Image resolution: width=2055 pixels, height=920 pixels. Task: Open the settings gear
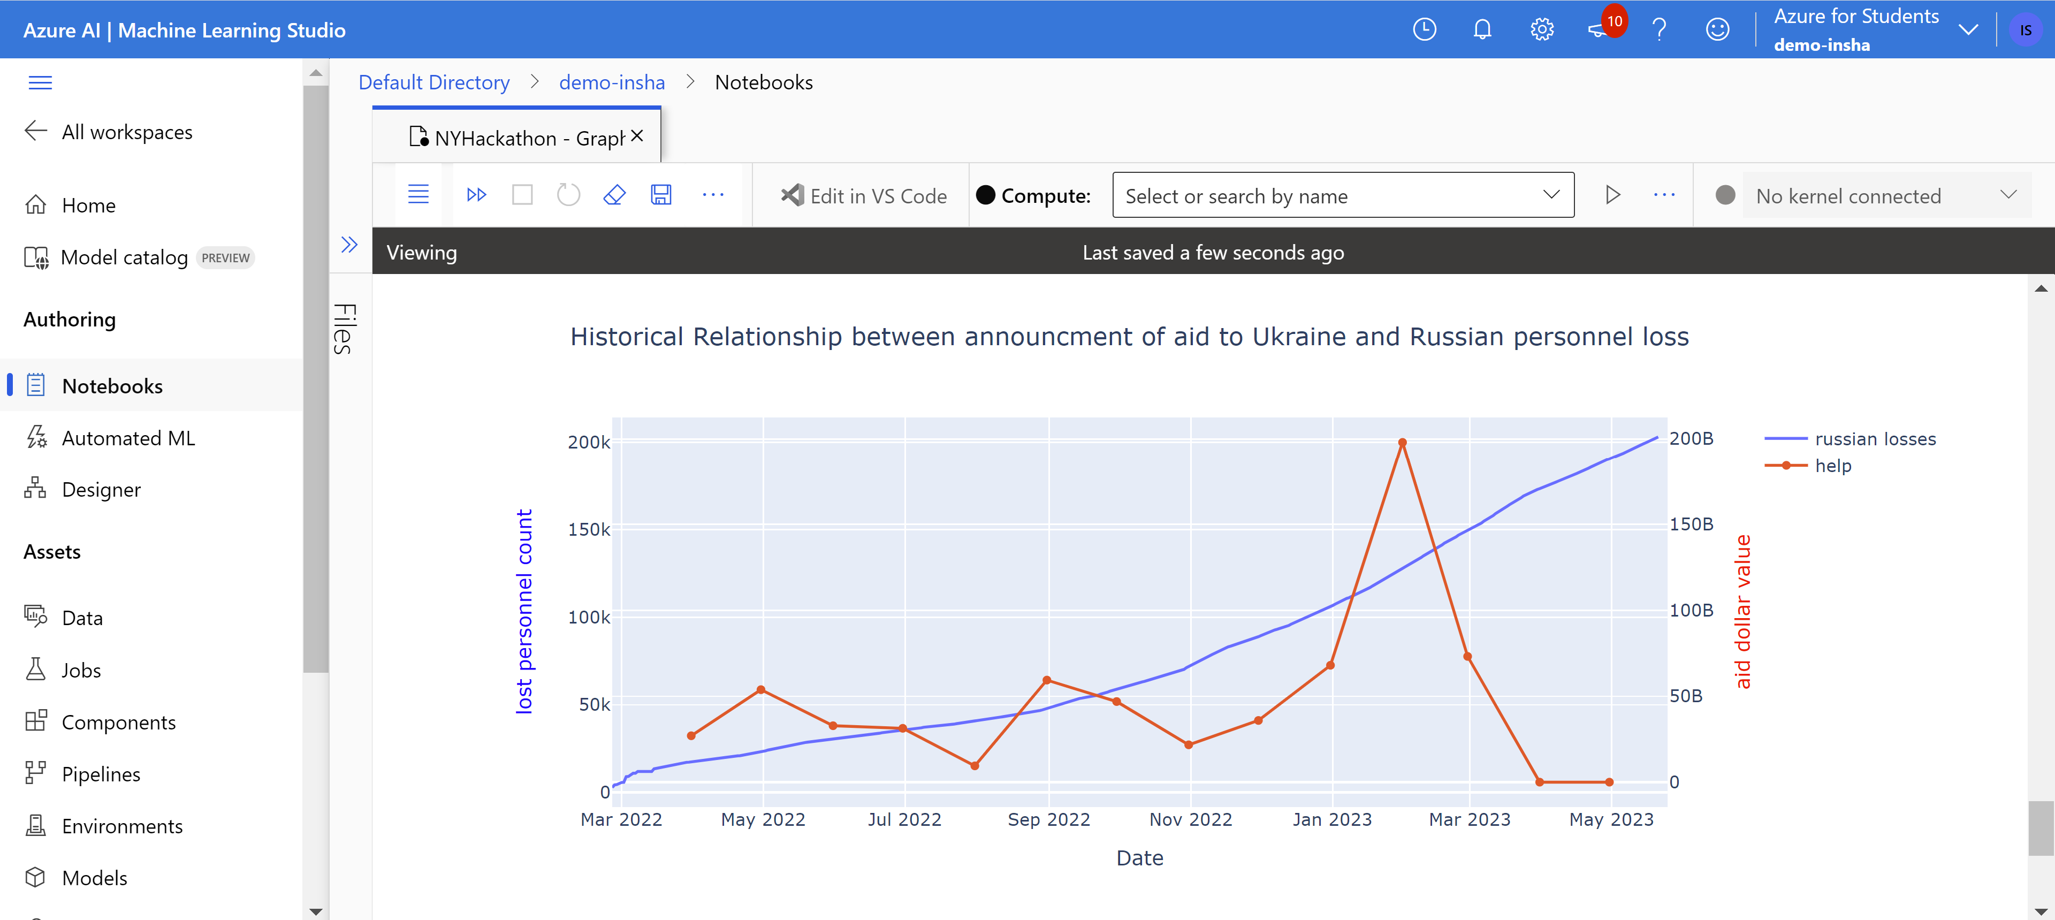(1541, 29)
